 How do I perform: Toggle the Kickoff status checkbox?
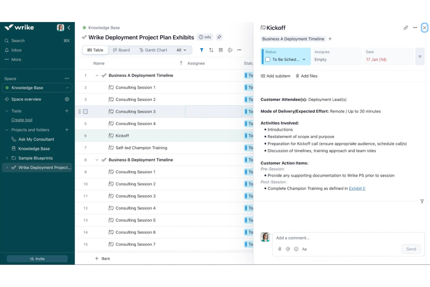(268, 59)
